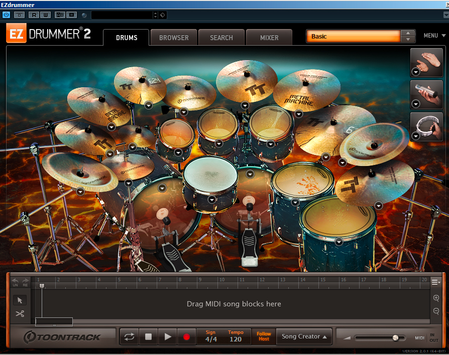Image resolution: width=449 pixels, height=355 pixels.
Task: Open the MENU dropdown
Action: pyautogui.click(x=434, y=36)
